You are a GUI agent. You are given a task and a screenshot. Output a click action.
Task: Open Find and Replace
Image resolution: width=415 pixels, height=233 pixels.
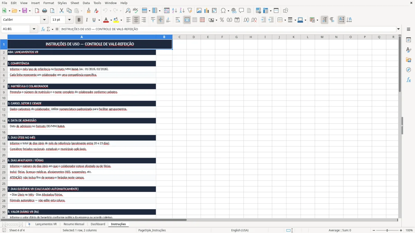128,11
